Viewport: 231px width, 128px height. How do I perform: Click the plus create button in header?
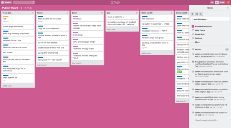(212, 2)
